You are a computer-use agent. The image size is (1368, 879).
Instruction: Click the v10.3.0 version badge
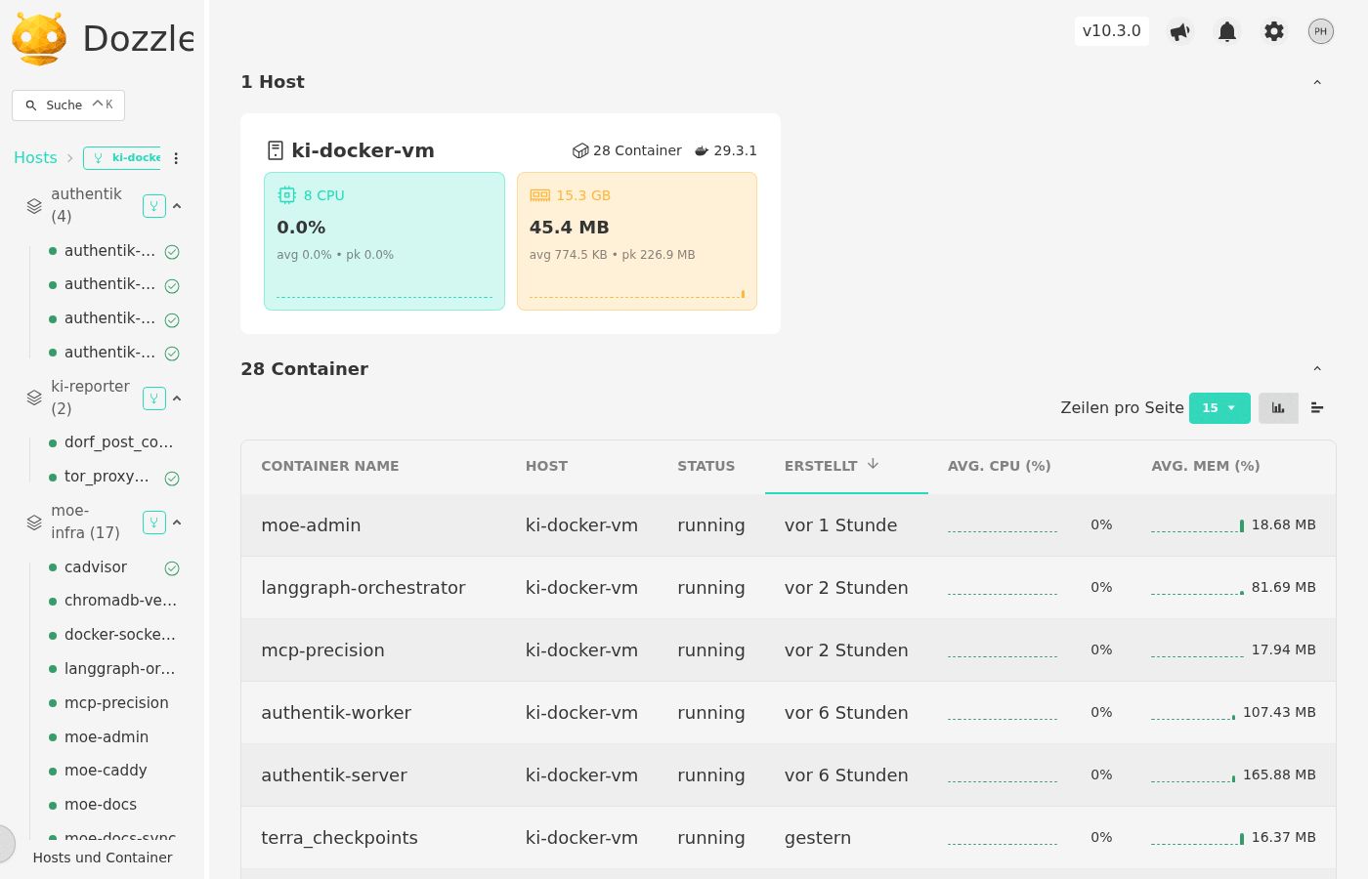pyautogui.click(x=1111, y=30)
